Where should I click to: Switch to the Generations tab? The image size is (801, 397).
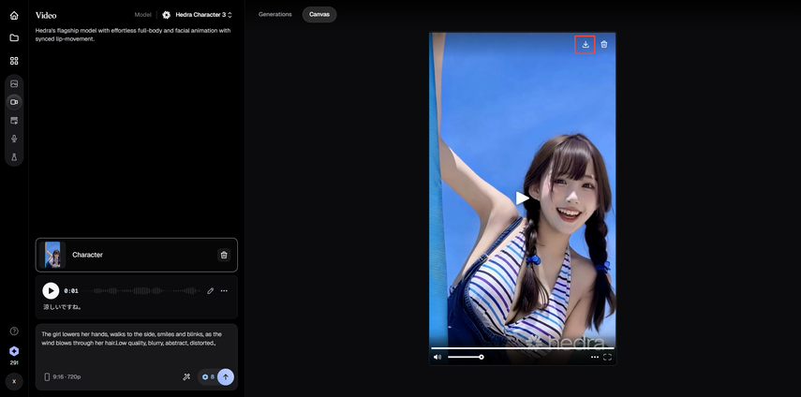(x=275, y=14)
